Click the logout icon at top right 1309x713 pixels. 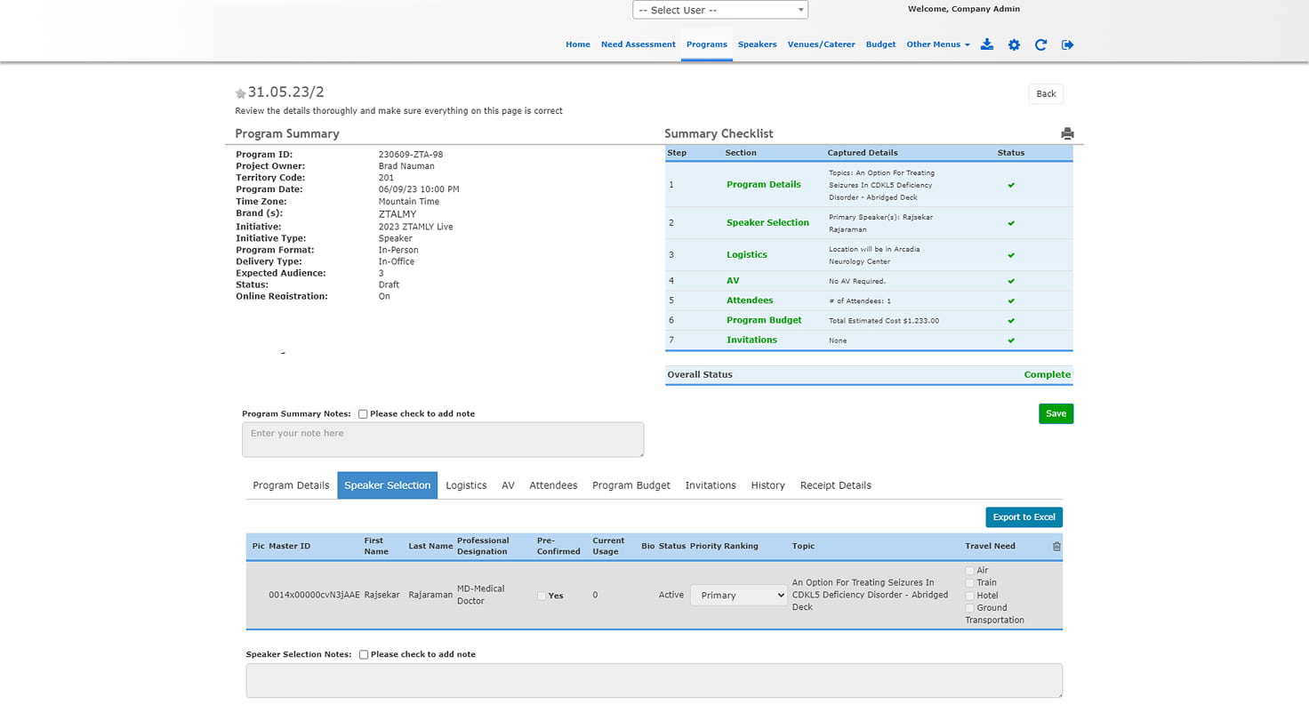click(1067, 44)
